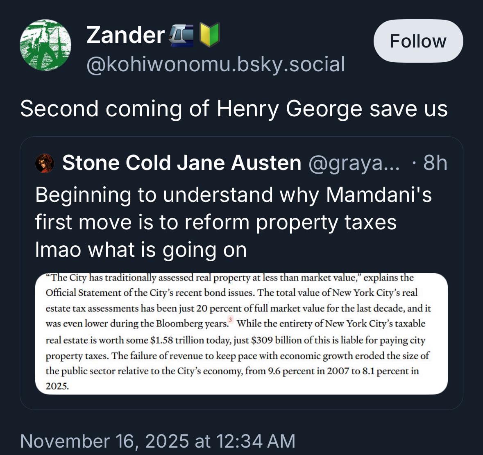Click 'lmao what is going on' line

[x=141, y=250]
